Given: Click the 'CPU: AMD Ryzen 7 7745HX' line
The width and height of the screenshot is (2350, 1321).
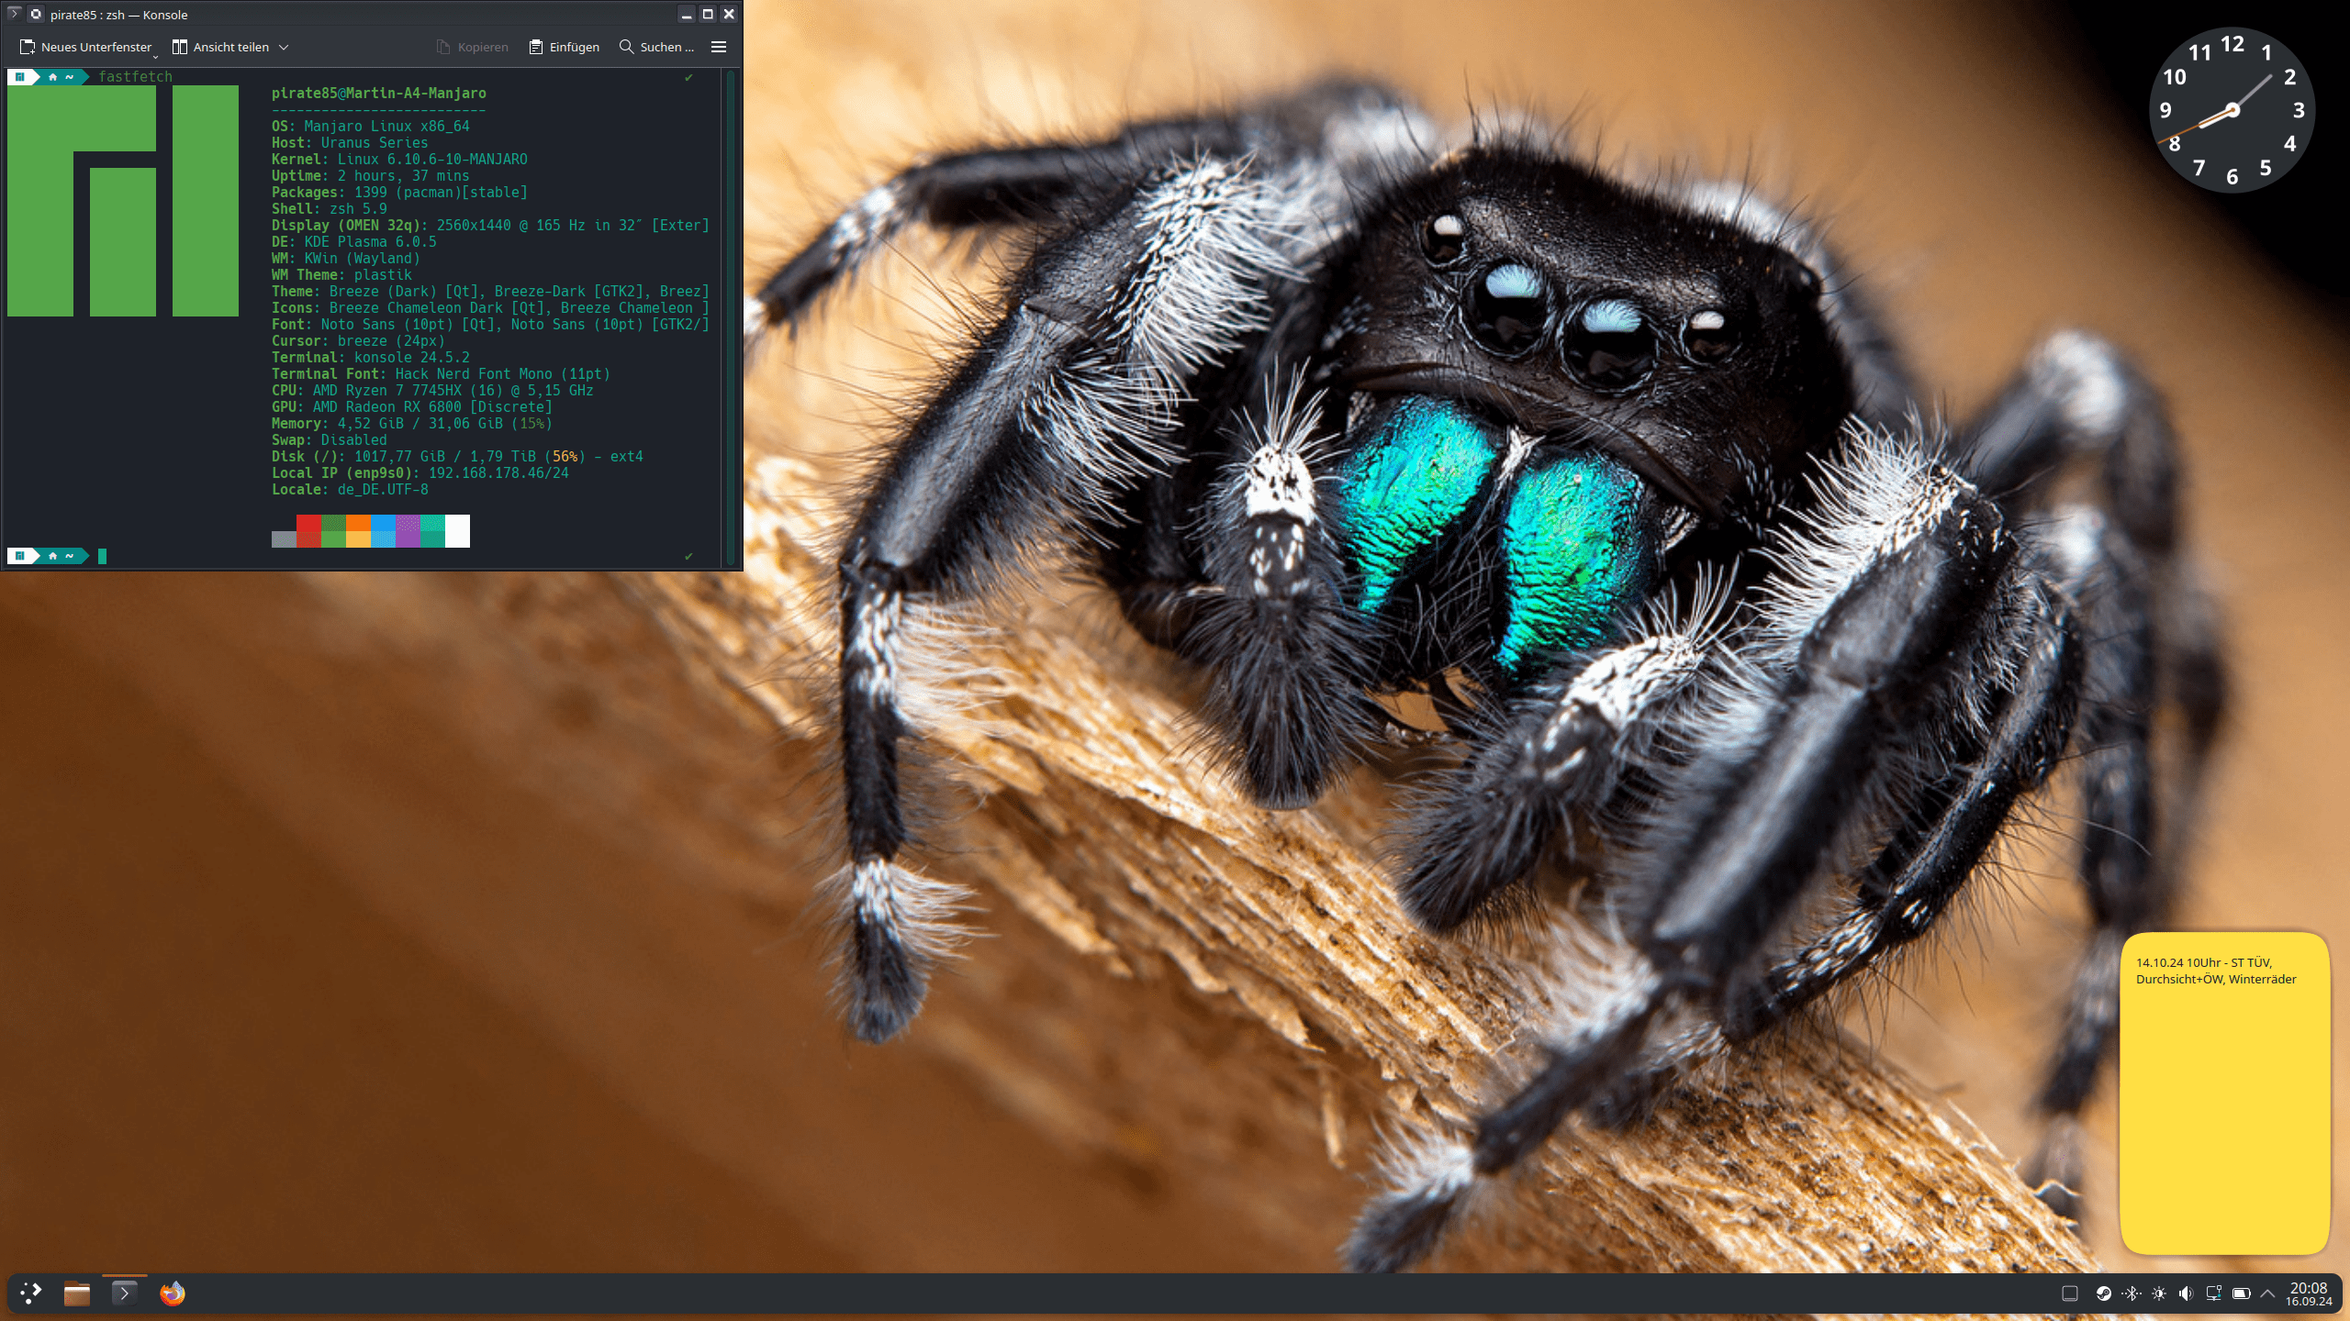Looking at the screenshot, I should pyautogui.click(x=432, y=391).
